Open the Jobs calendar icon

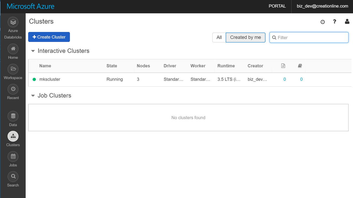click(13, 156)
